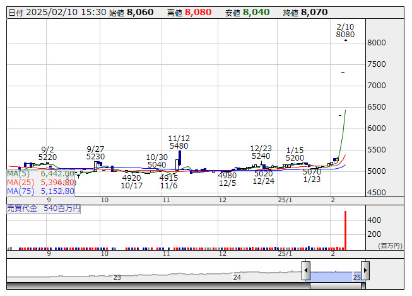The image size is (412, 296).
Task: Click the tall red volume bar
Action: point(345,231)
